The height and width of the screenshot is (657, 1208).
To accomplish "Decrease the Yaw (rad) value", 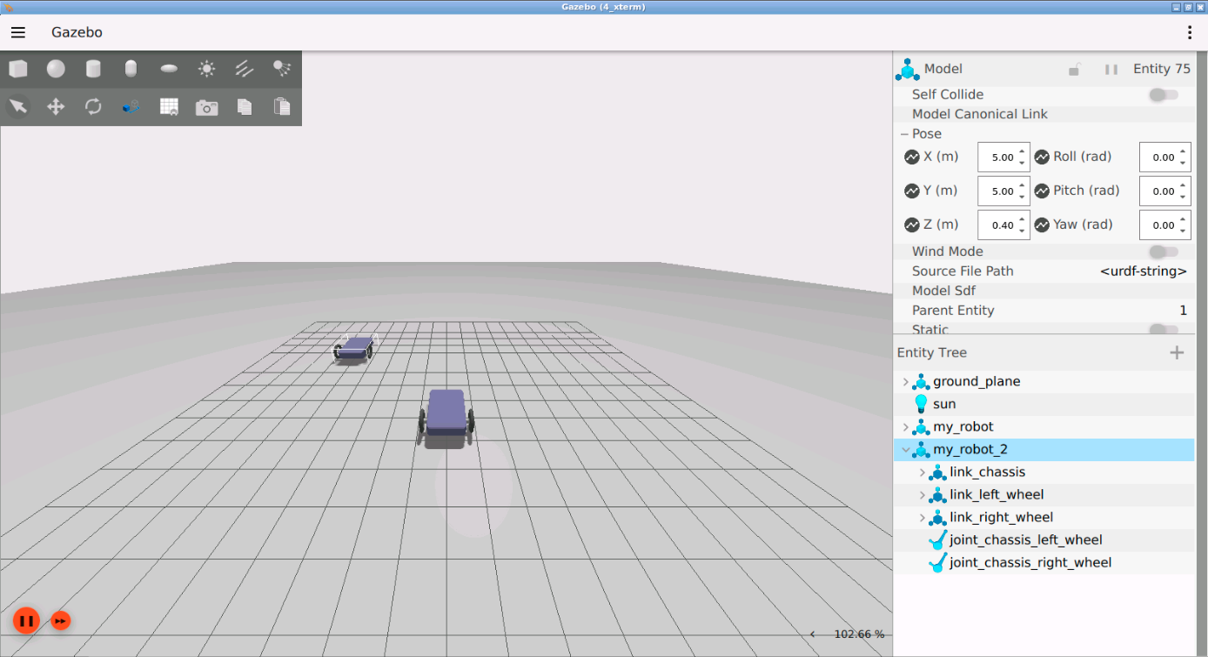I will pyautogui.click(x=1183, y=231).
